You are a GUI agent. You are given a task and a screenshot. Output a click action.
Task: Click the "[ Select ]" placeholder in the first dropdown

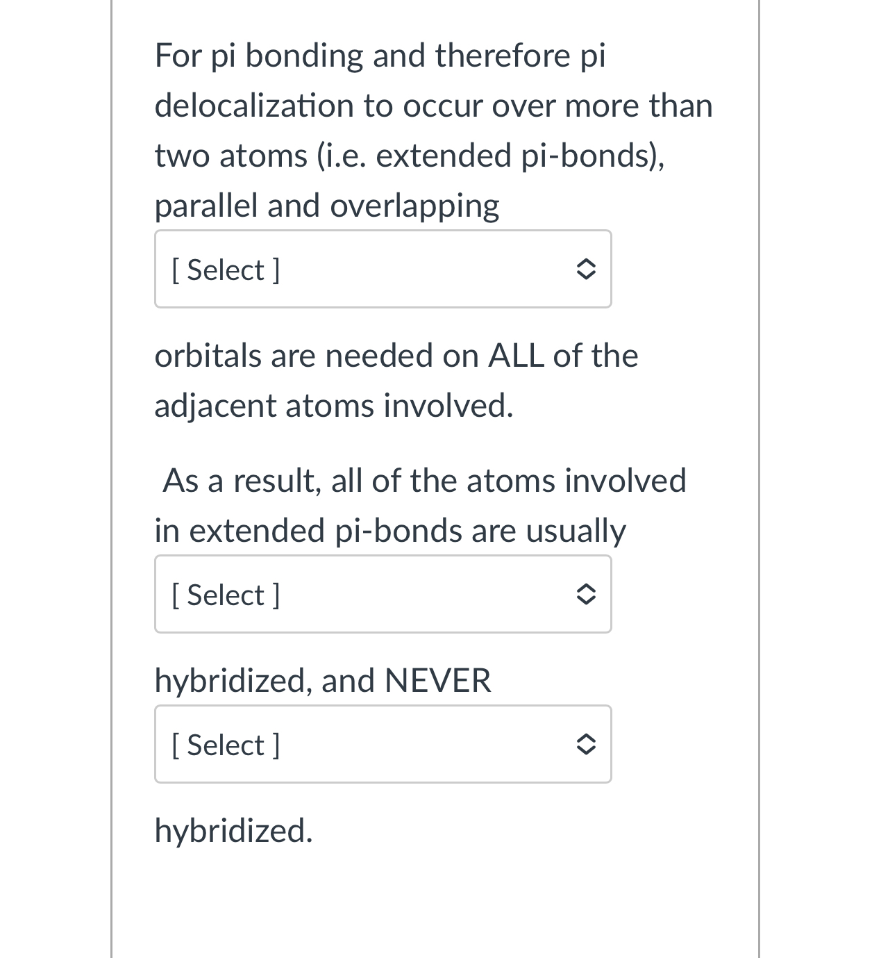(226, 270)
